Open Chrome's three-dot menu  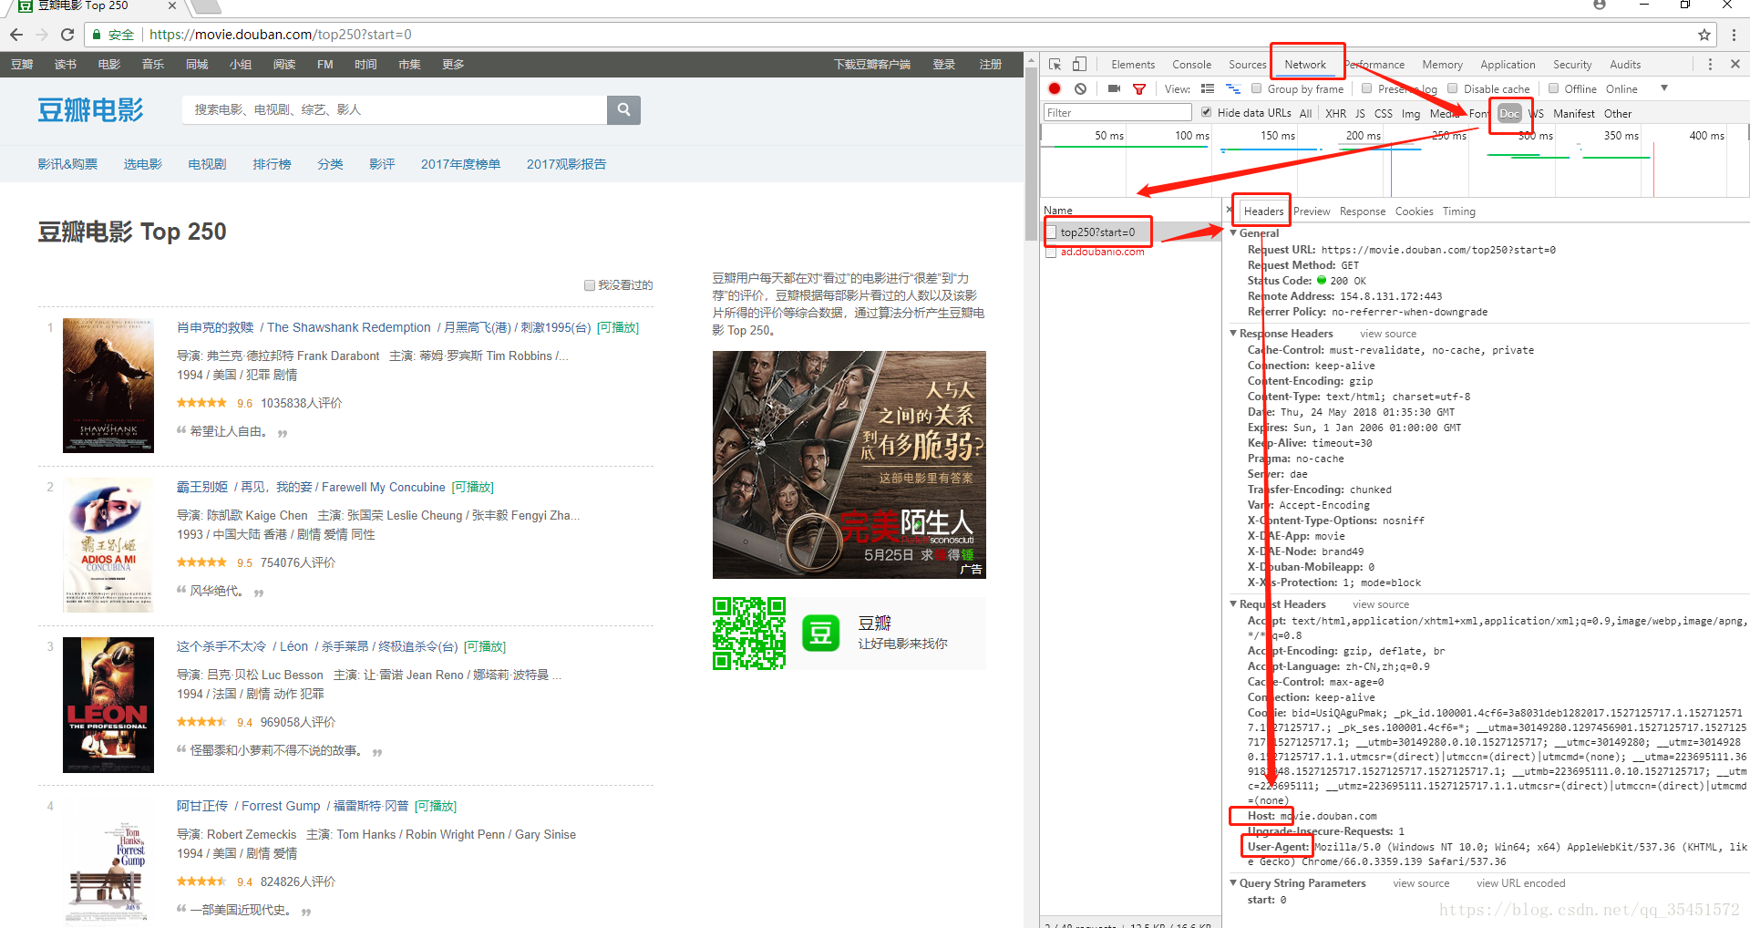tap(1734, 35)
